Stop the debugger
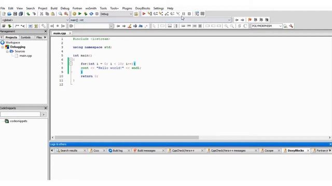 tap(189, 14)
